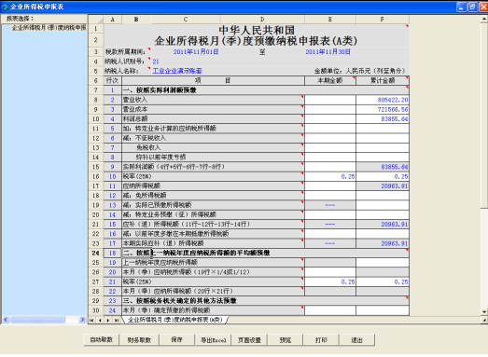The height and width of the screenshot is (357, 488).
Task: Click the vertical scrollbar down arrow
Action: pyautogui.click(x=484, y=311)
